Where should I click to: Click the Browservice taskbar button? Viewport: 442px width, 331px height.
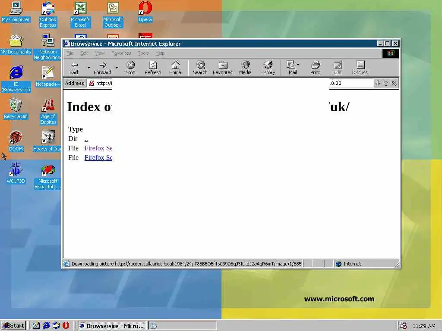click(x=112, y=326)
